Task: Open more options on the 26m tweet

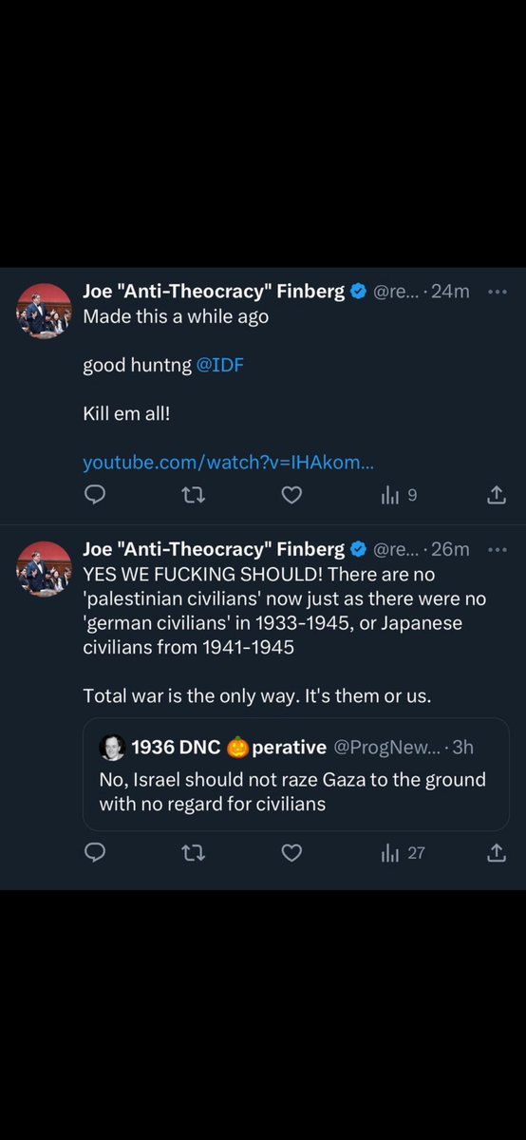Action: 498,549
